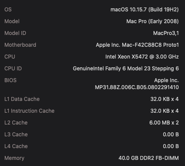Viewport: 185px width, 166px height.
Task: Click the macOS 10.15.7 build value
Action: point(144,10)
